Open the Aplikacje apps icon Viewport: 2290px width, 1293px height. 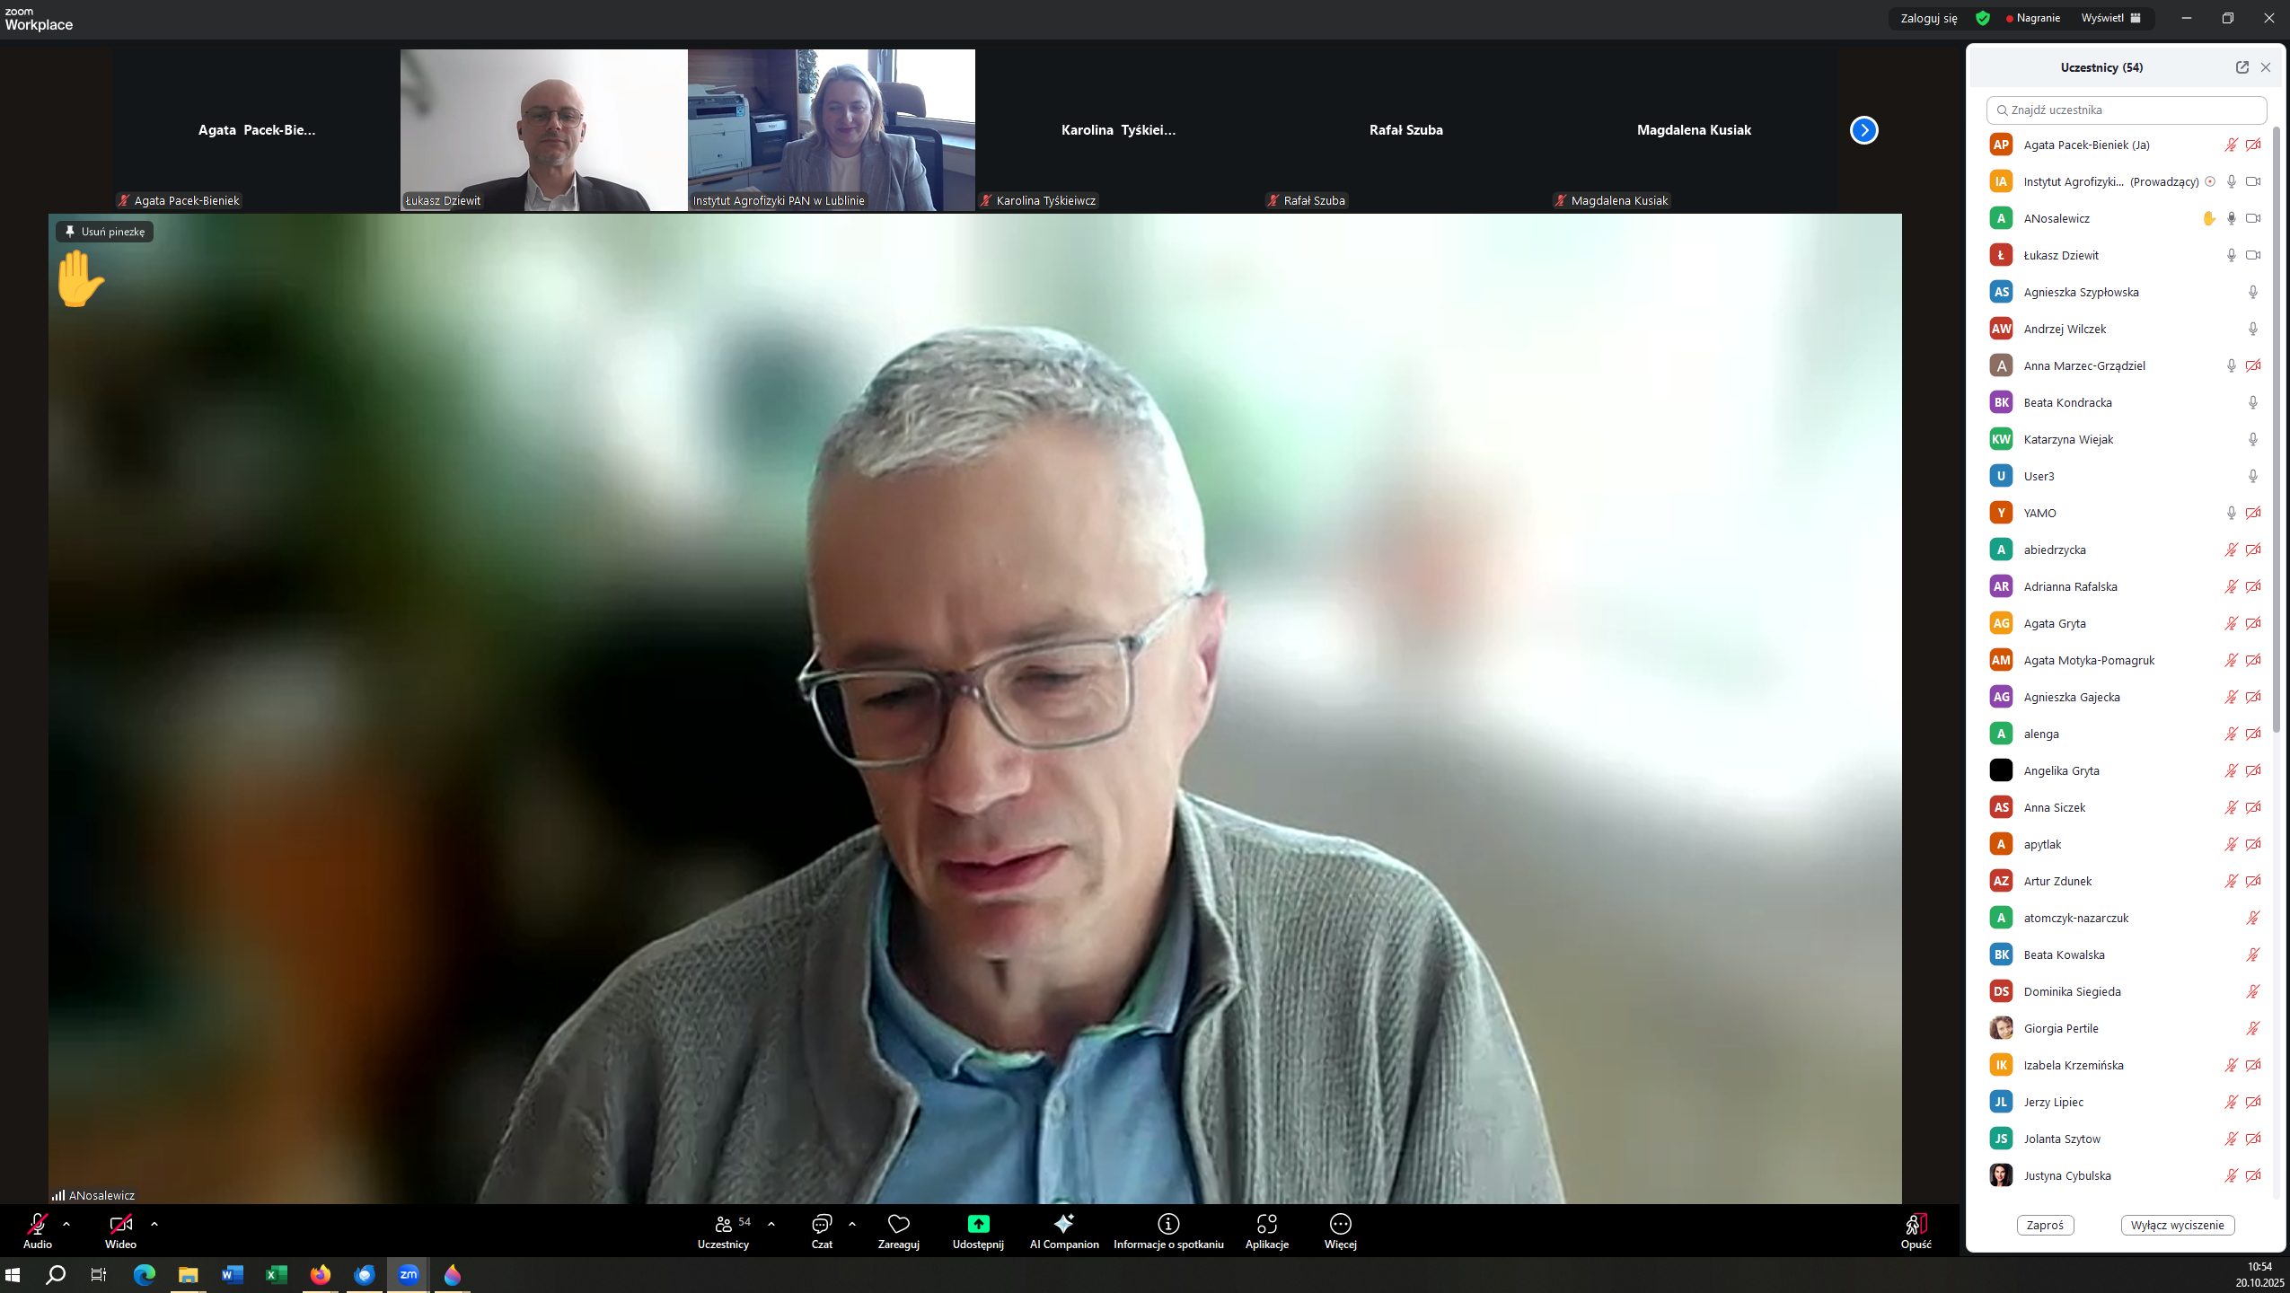coord(1266,1224)
